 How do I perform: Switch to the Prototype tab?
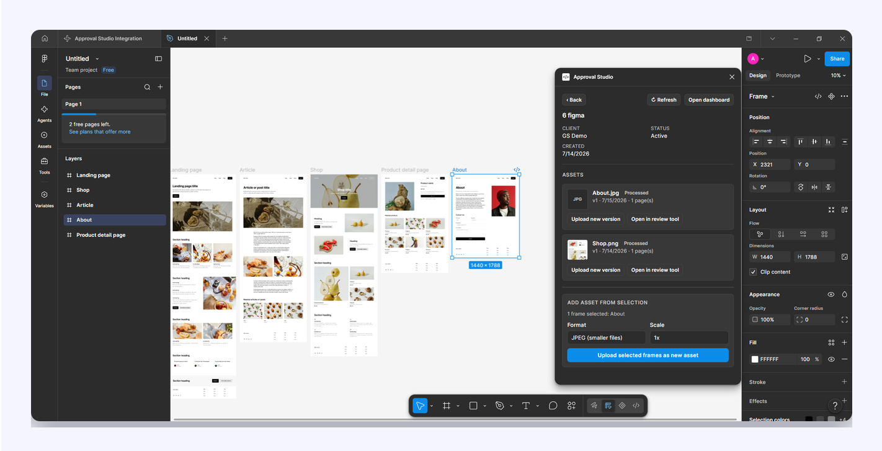pyautogui.click(x=788, y=76)
